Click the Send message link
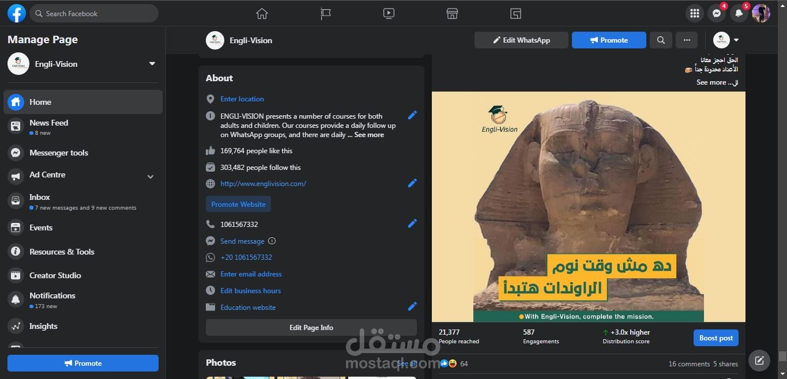 click(242, 241)
